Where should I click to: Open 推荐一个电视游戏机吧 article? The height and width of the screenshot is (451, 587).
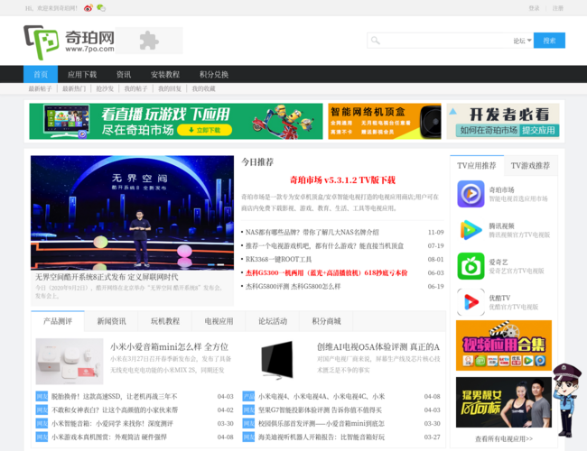point(324,245)
